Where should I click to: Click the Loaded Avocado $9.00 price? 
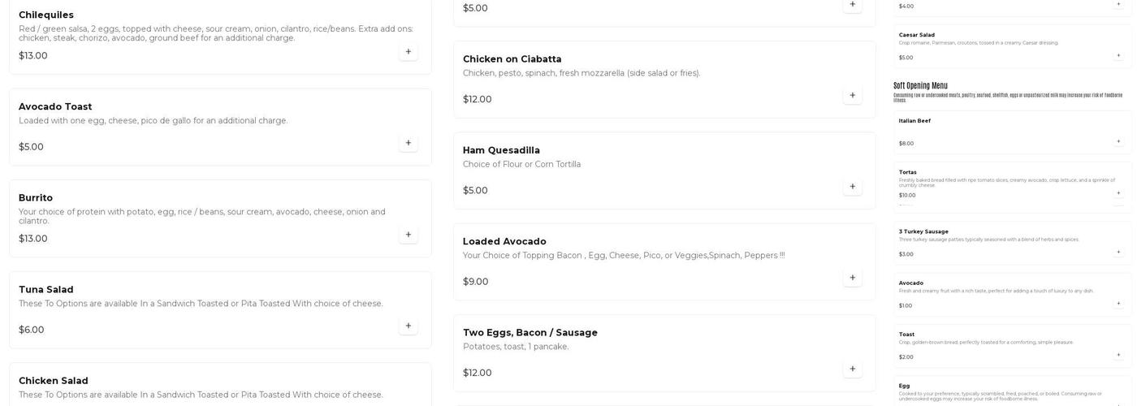[475, 282]
